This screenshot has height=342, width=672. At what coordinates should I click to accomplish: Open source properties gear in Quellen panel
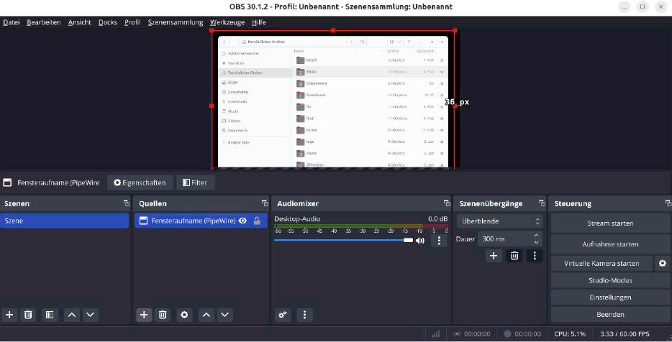[x=184, y=315]
